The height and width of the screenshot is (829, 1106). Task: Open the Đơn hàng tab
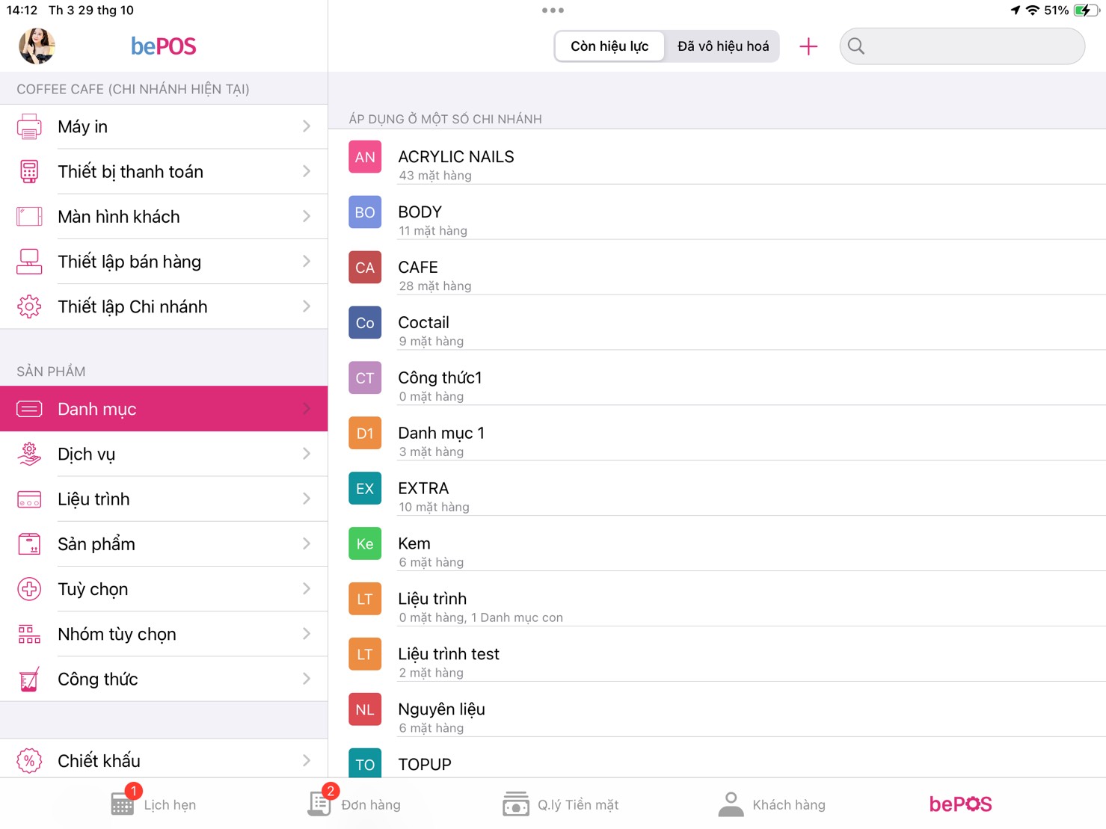(x=354, y=804)
